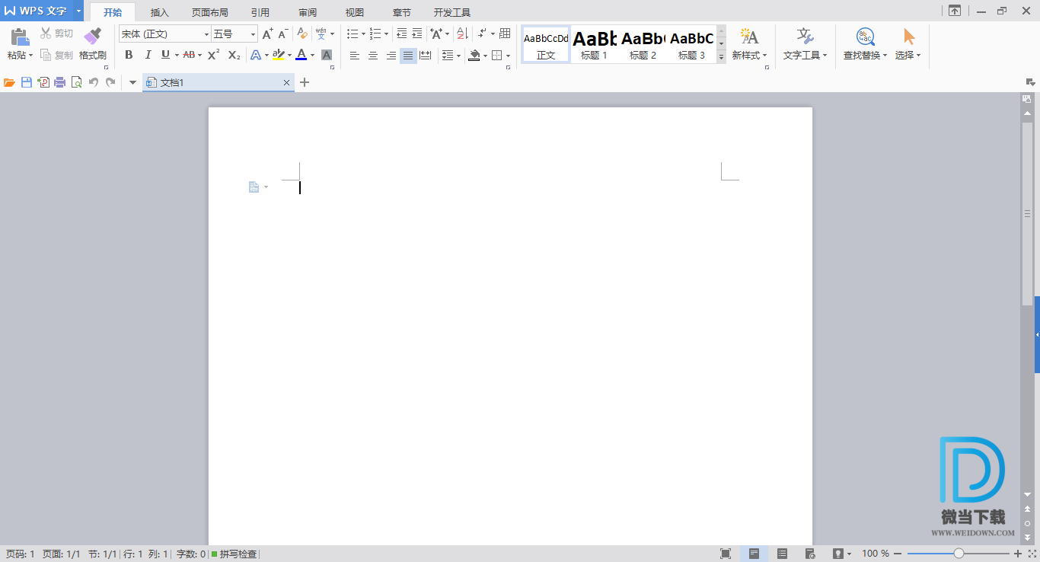This screenshot has width=1040, height=562.
Task: Apply the Heading 3 style
Action: 692,44
